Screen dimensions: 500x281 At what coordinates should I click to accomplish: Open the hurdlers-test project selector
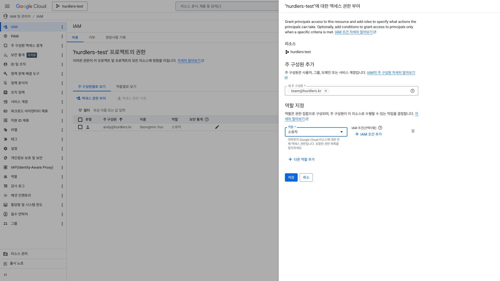click(70, 6)
